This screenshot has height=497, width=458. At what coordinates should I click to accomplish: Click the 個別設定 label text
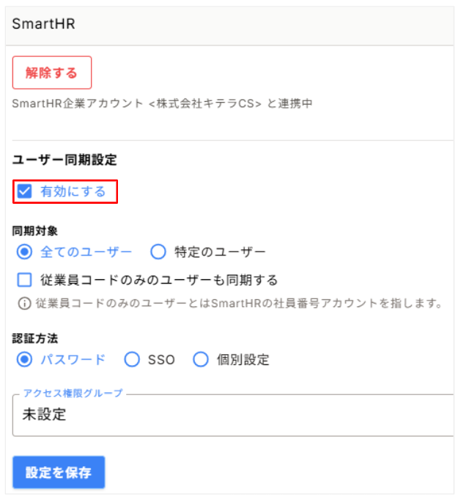pyautogui.click(x=243, y=360)
